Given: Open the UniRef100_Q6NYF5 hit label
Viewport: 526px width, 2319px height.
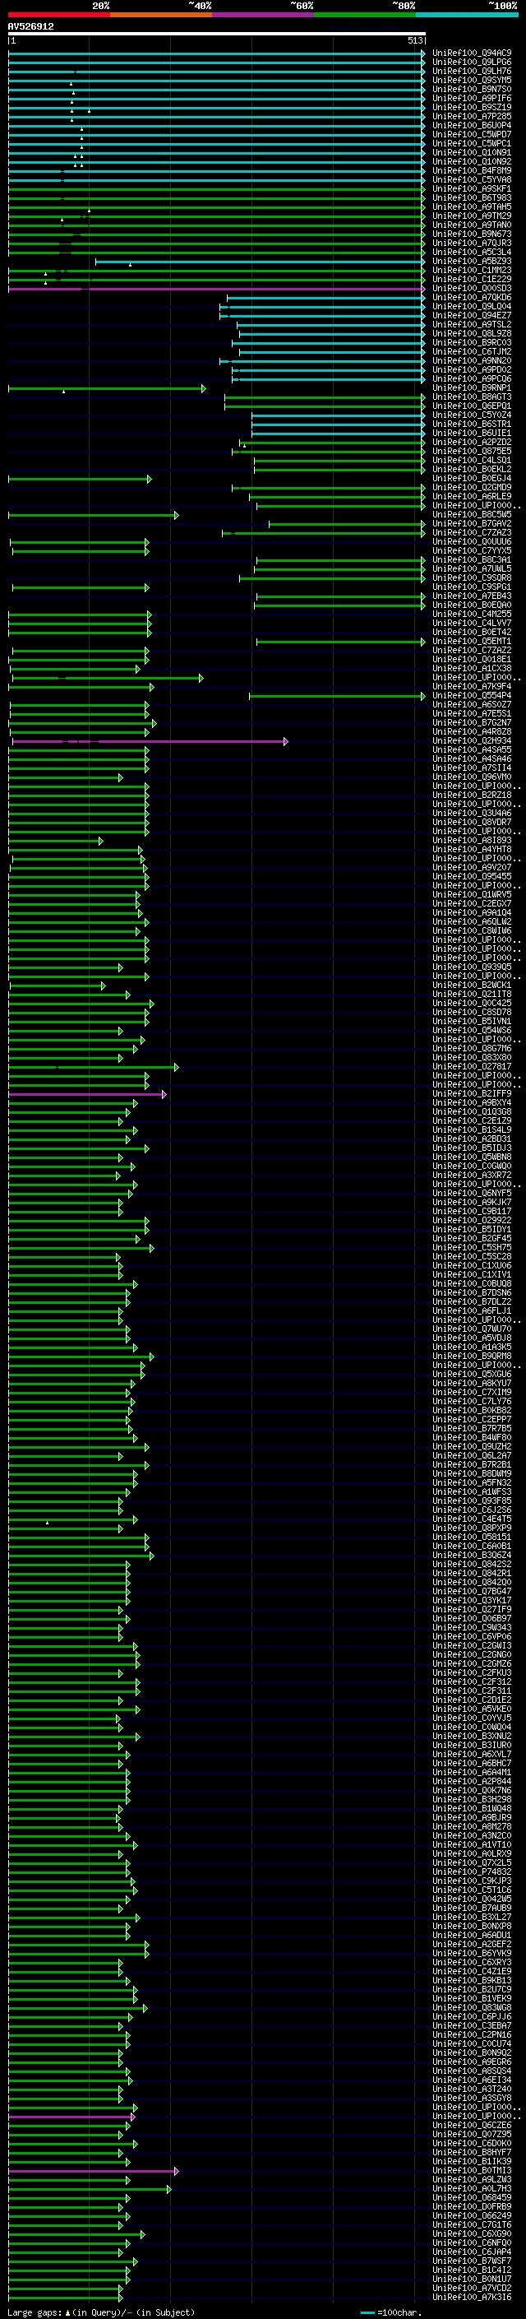Looking at the screenshot, I should [472, 1194].
